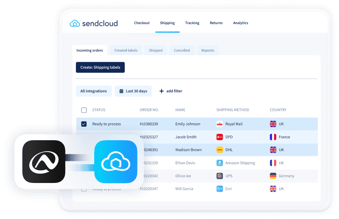
Task: Select the Olivia lee name cell
Action: point(183,176)
